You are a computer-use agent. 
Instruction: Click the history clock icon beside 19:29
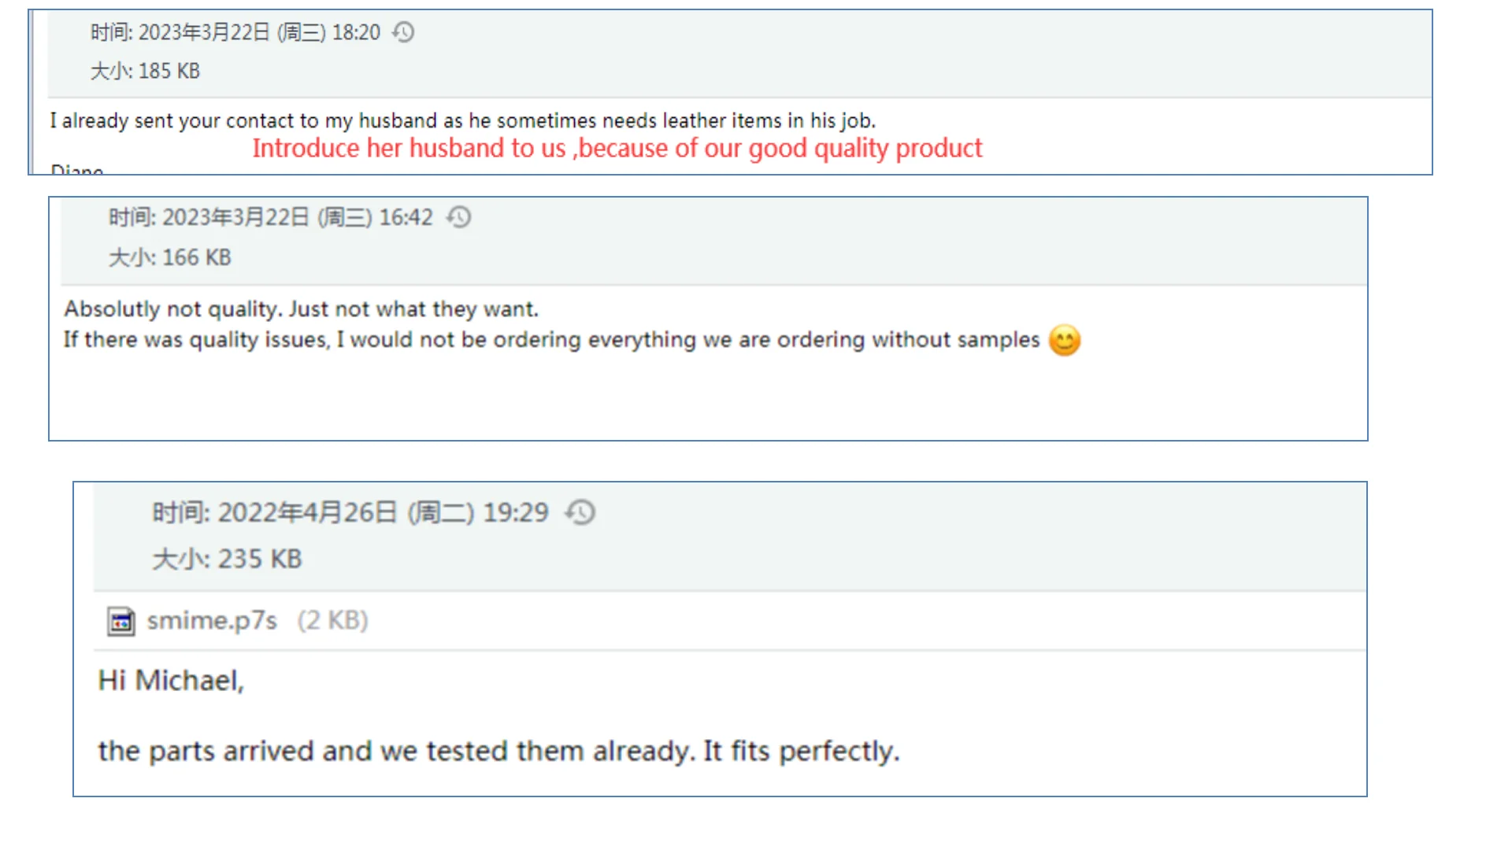point(580,512)
